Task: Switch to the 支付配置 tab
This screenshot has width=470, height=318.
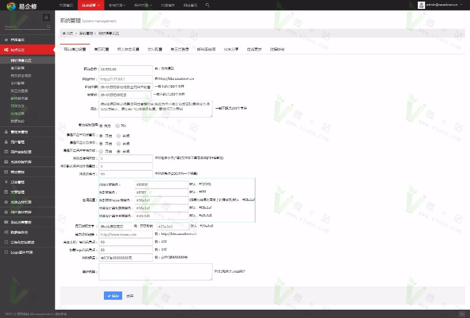Action: coord(155,49)
